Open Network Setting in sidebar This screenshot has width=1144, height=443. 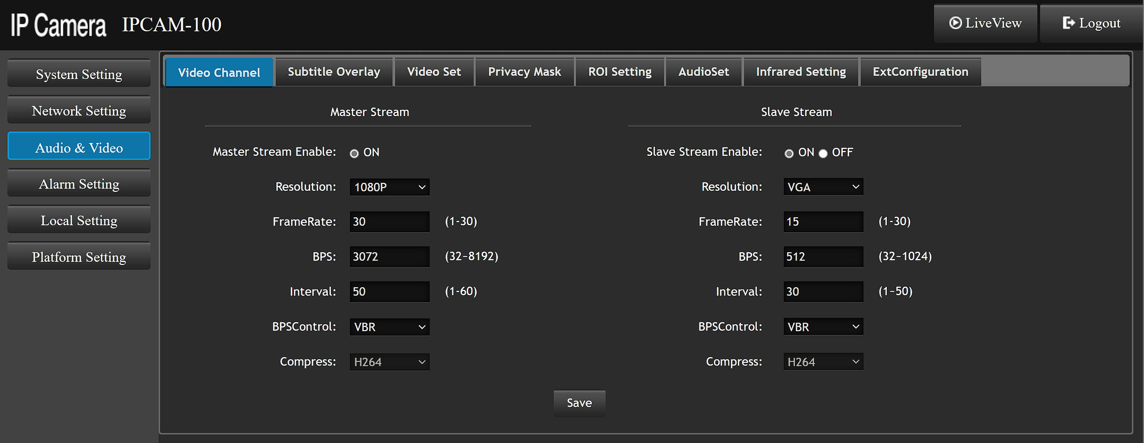(x=79, y=110)
